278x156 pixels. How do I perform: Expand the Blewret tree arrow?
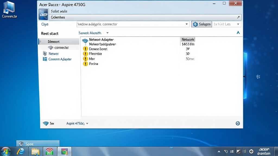41,41
